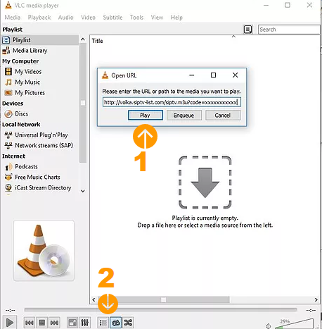322x329 pixels.
Task: Click the playback seek bar
Action: 160,310
